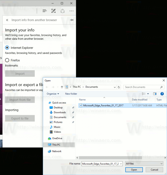
Task: Click the search magnifier icon
Action: click(x=161, y=87)
